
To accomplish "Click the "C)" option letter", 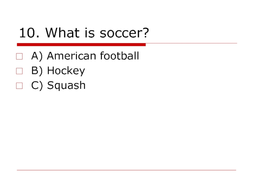I will [x=37, y=85].
